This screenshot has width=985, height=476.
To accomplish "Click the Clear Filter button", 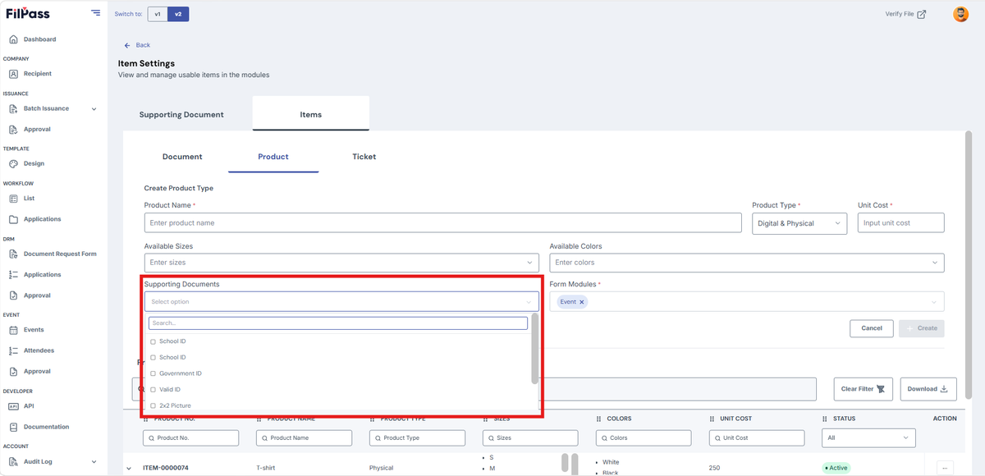I will click(863, 389).
